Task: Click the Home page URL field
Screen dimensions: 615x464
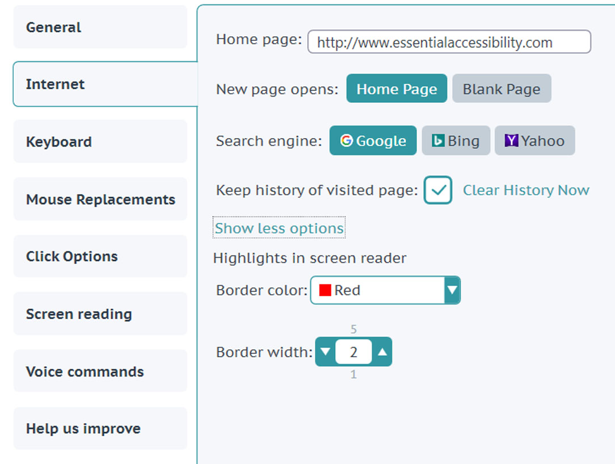Action: point(449,41)
